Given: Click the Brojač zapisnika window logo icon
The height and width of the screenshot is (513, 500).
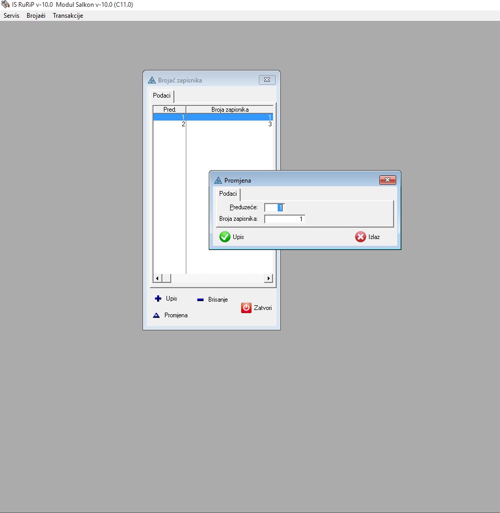Looking at the screenshot, I should point(152,80).
